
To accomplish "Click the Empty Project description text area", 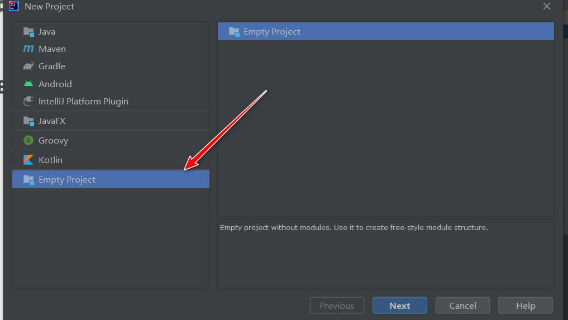I will [x=386, y=254].
